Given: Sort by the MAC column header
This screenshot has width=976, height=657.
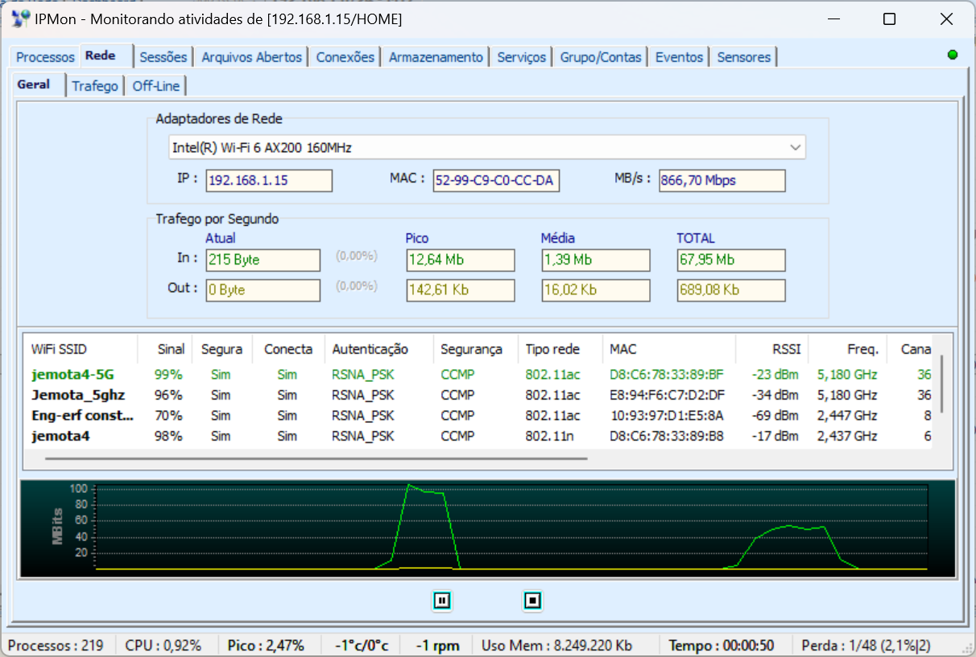Looking at the screenshot, I should click(x=669, y=349).
